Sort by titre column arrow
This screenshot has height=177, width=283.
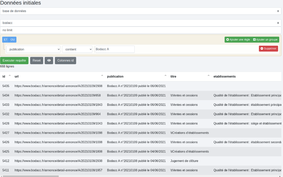[x=208, y=76]
